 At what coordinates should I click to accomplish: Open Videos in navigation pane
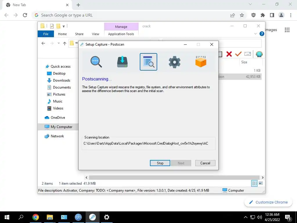click(x=55, y=108)
